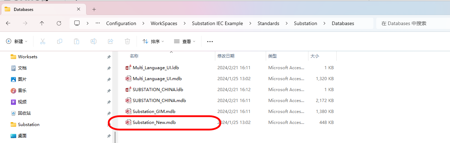
Task: Click lock file icon of SUBSTATION_CHINA.ldb
Action: pos(128,89)
